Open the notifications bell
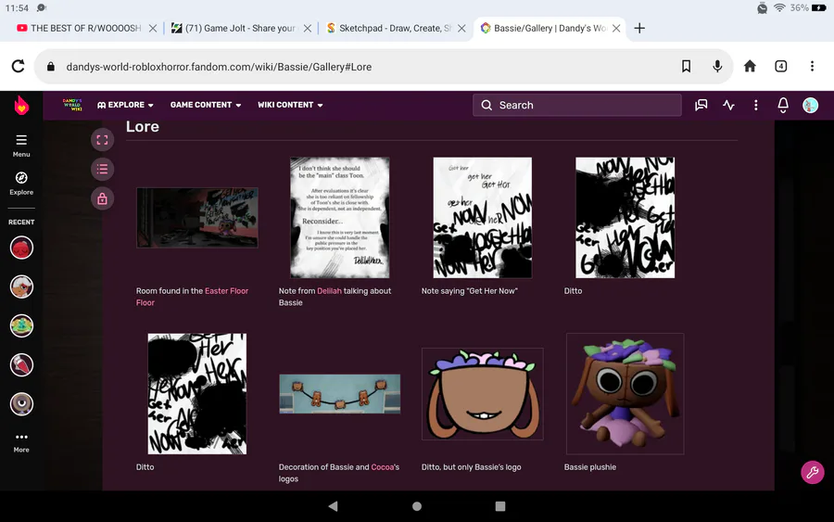 782,105
